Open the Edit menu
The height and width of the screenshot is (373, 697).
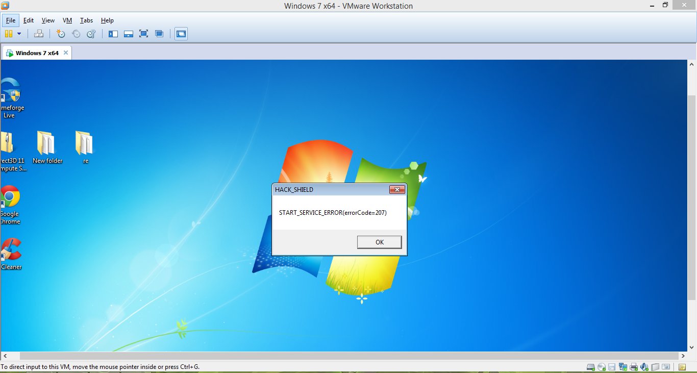coord(29,20)
